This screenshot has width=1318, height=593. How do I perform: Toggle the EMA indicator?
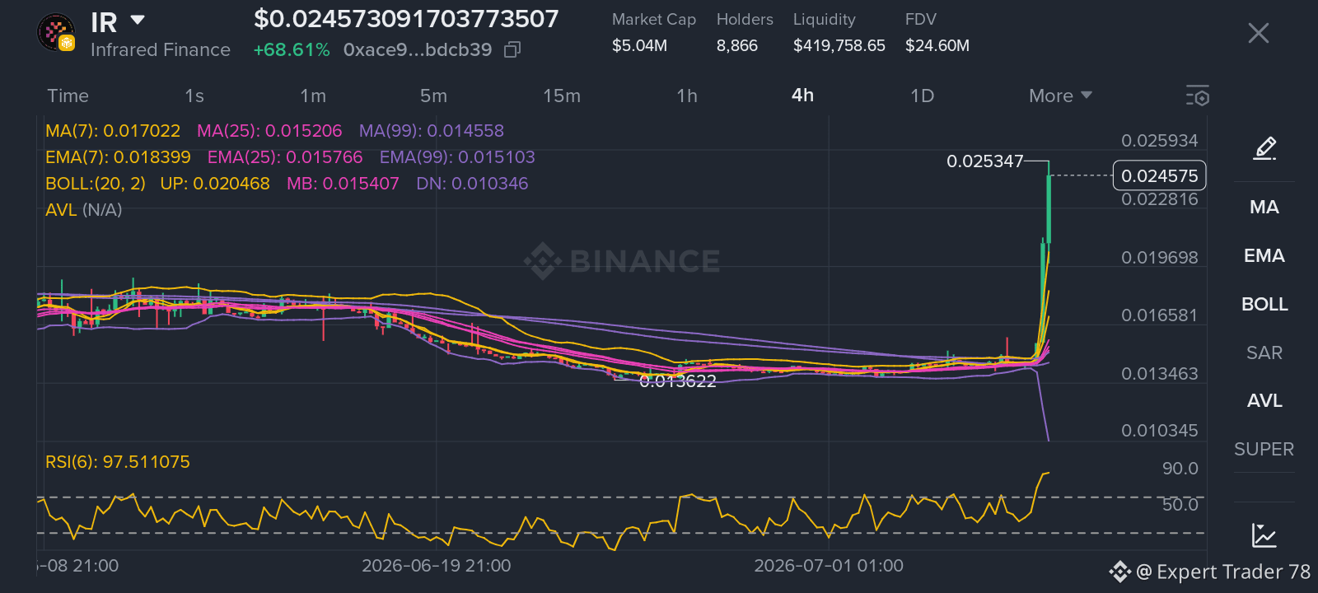tap(1264, 255)
